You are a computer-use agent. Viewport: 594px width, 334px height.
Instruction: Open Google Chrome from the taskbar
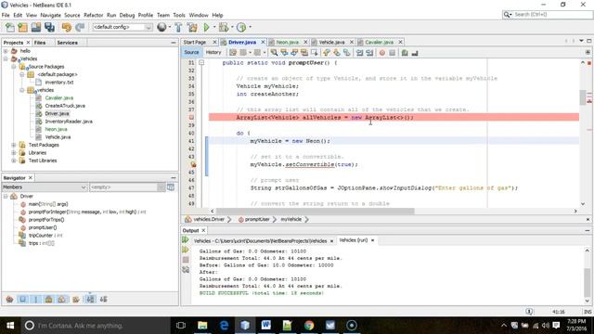tap(309, 326)
